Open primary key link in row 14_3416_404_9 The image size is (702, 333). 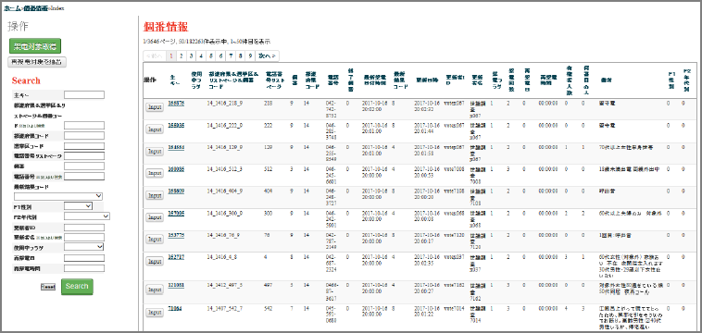[176, 191]
